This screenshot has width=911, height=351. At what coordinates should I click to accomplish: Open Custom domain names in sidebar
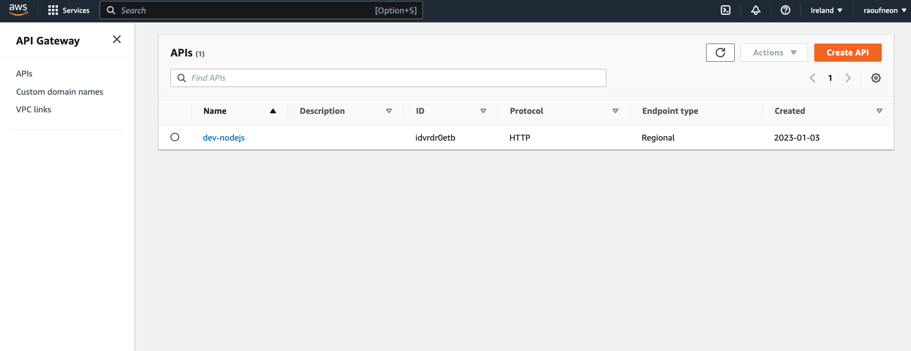[60, 92]
